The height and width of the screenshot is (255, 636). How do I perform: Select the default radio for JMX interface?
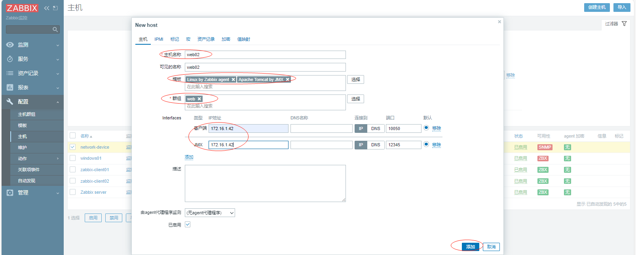(x=426, y=144)
